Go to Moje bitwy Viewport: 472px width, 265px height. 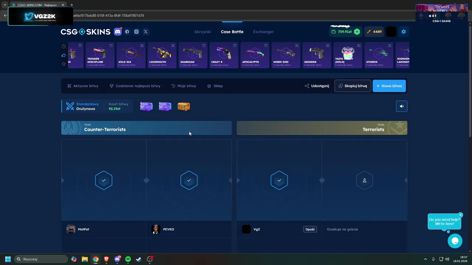184,86
